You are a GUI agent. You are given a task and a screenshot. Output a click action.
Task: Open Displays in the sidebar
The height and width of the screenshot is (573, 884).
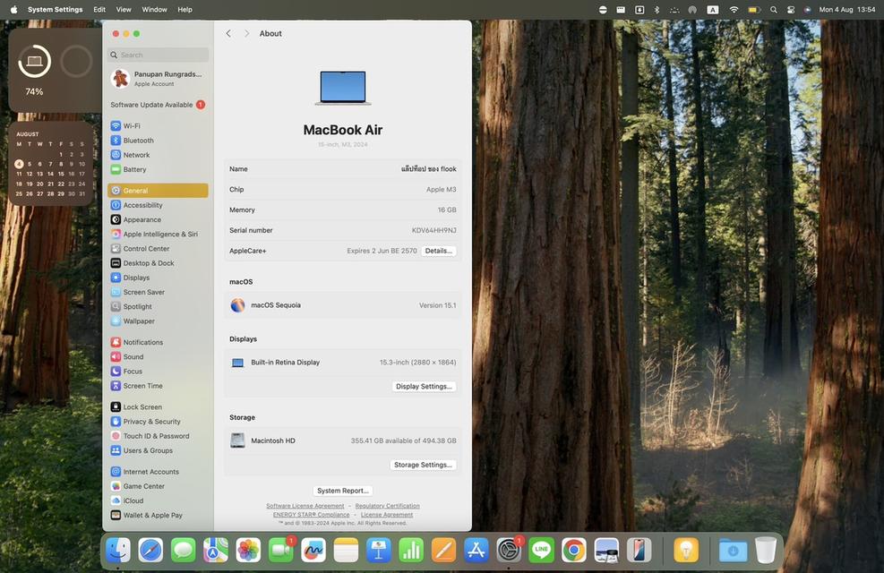(158, 278)
